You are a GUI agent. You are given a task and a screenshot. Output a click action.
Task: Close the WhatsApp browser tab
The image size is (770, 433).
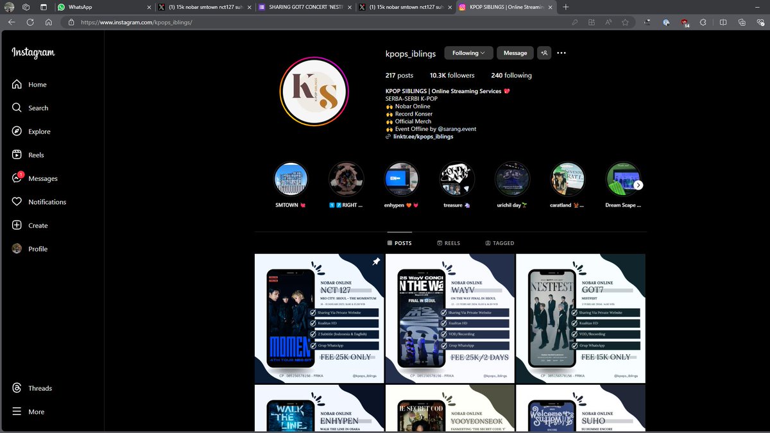pyautogui.click(x=149, y=7)
